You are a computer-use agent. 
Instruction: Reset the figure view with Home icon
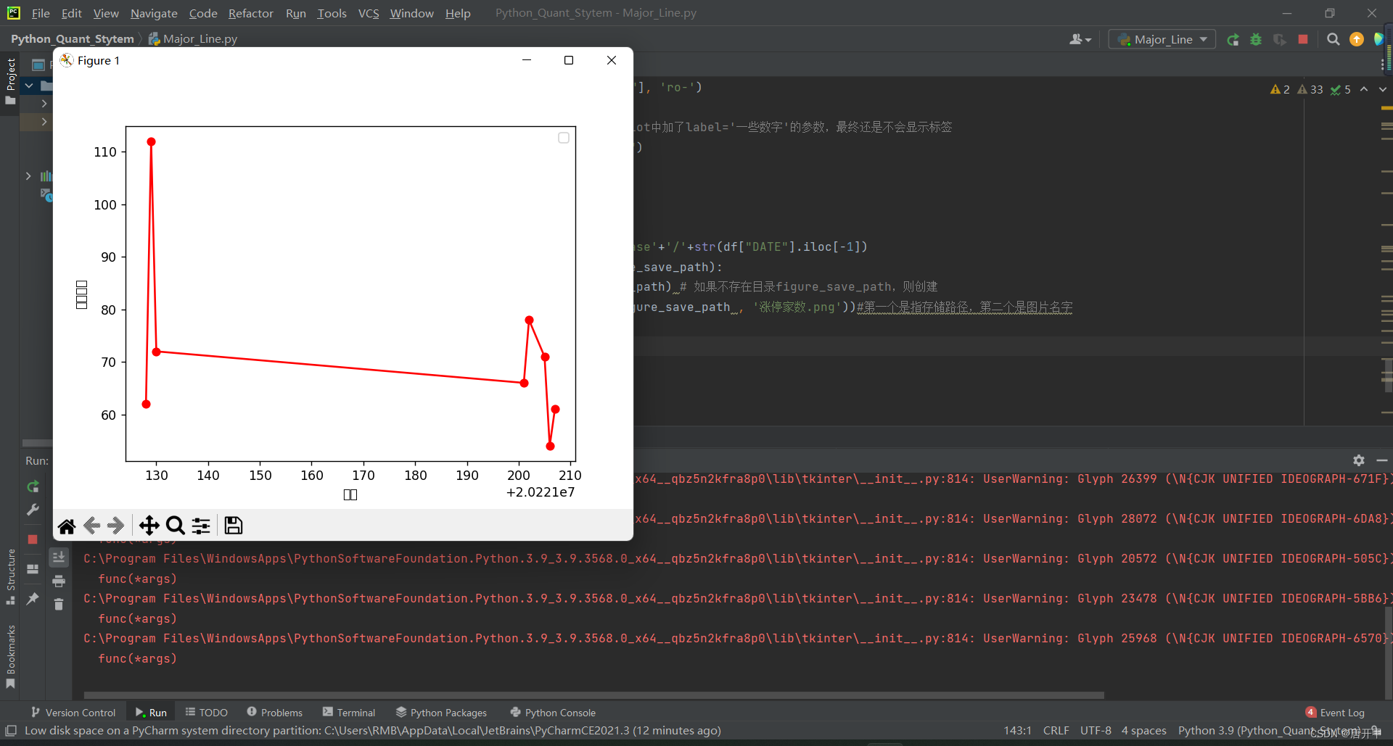tap(67, 526)
